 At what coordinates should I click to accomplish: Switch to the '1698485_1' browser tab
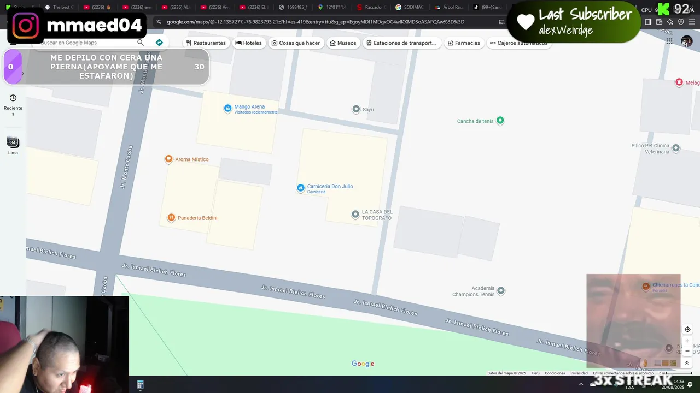pyautogui.click(x=293, y=7)
